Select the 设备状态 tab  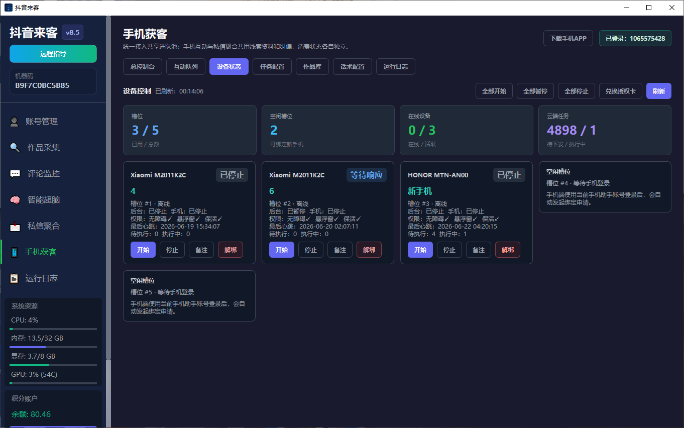click(229, 66)
